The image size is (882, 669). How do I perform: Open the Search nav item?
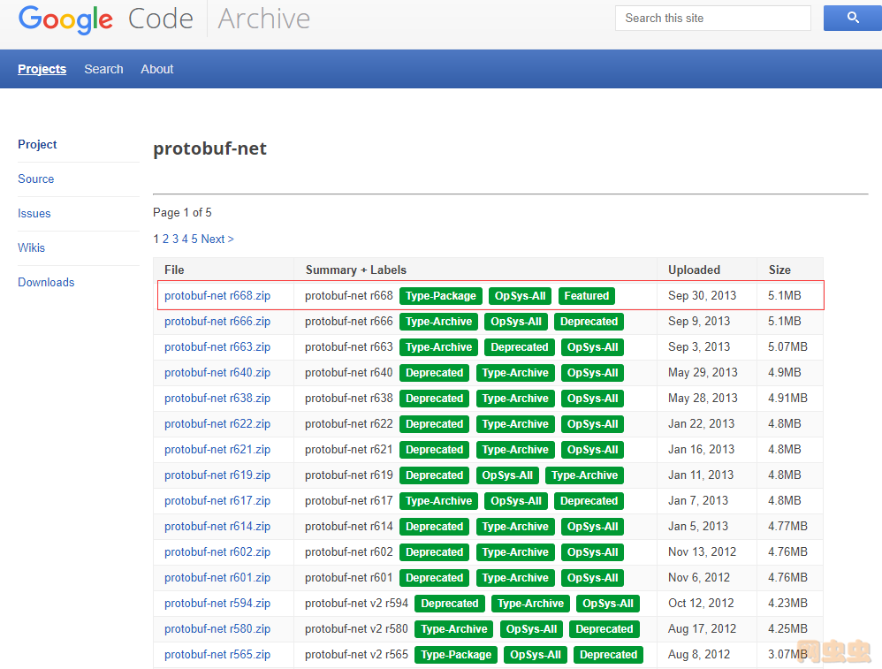click(103, 69)
